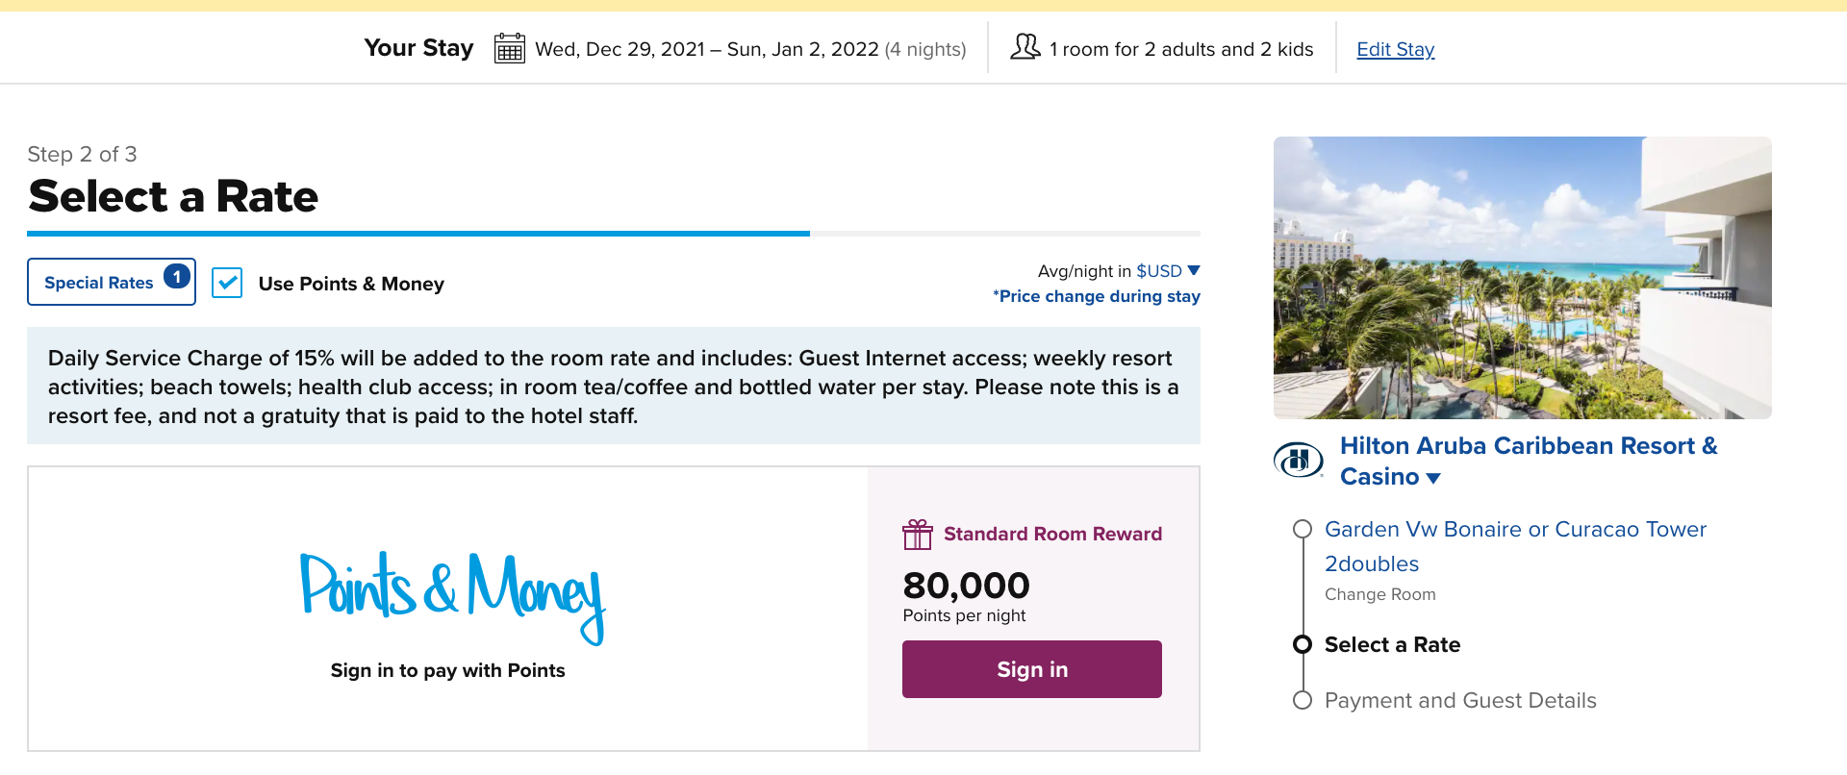Click the gift icon for Standard Room Reward
Image resolution: width=1847 pixels, height=775 pixels.
[x=917, y=534]
